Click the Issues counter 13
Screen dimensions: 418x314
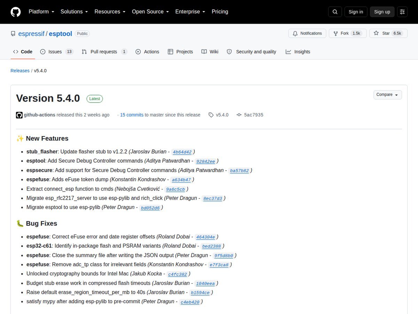pos(69,52)
